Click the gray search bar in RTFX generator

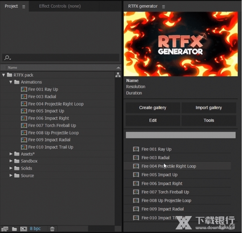click(x=181, y=135)
